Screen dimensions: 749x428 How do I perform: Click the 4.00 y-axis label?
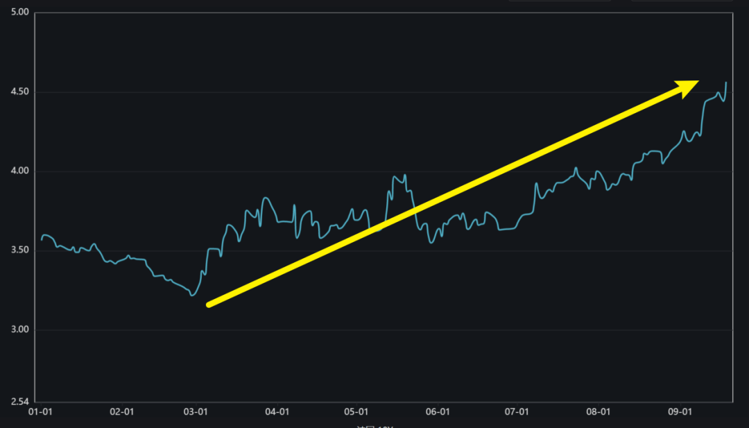(20, 171)
